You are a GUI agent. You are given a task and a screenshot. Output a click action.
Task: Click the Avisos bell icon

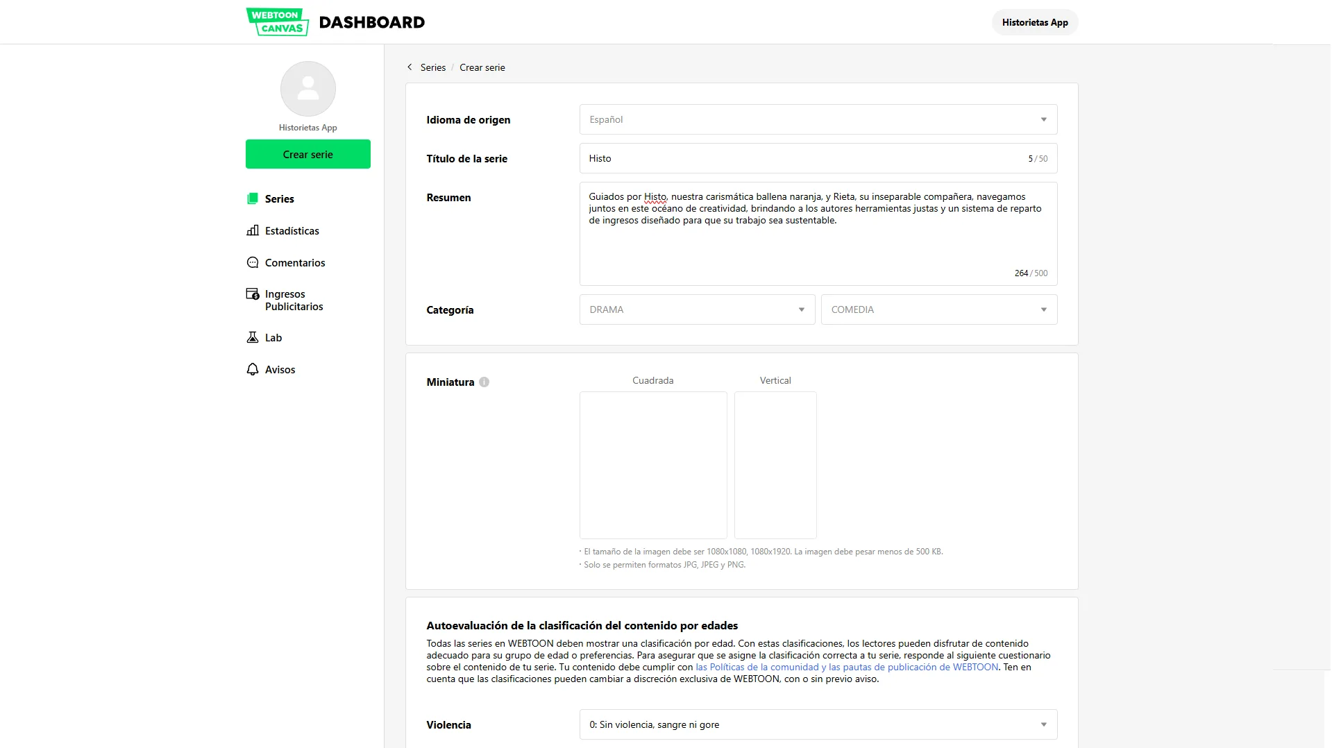253,369
